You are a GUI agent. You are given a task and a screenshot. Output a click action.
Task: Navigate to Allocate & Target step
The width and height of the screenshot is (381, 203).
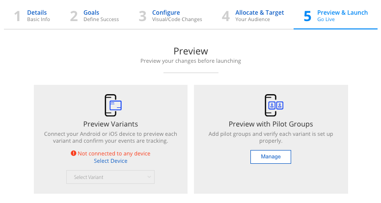point(259,16)
